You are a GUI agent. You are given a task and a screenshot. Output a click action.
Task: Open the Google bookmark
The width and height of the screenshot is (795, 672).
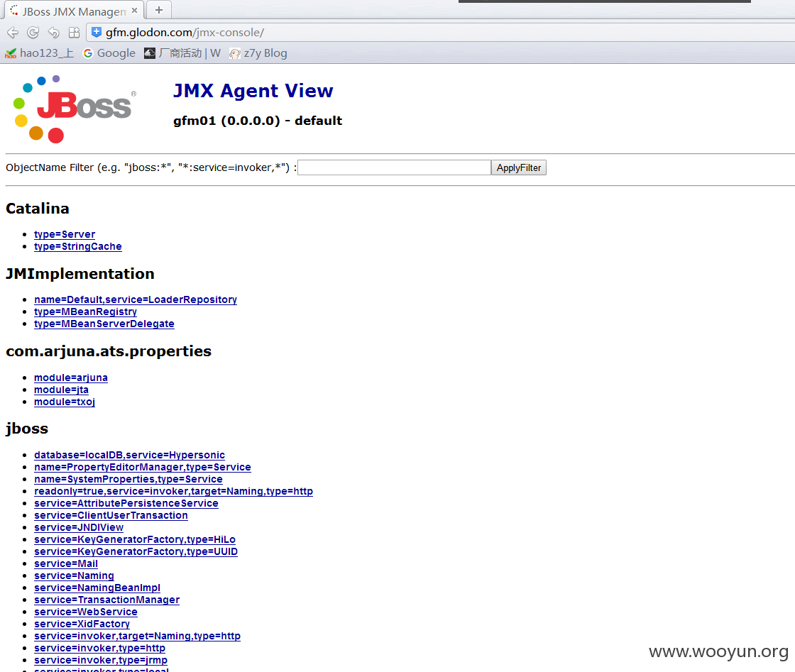pos(109,53)
